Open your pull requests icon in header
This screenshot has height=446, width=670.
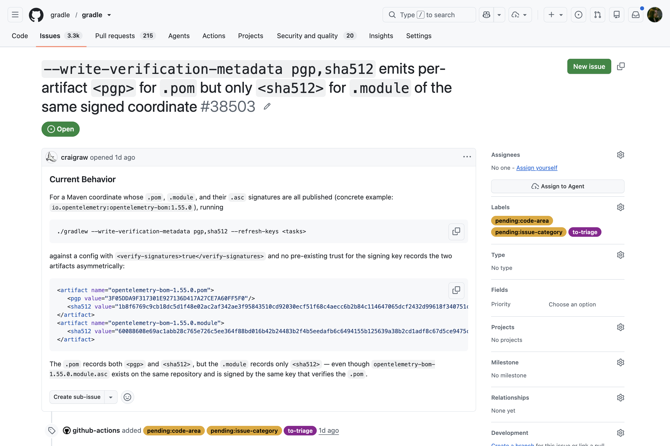tap(597, 15)
